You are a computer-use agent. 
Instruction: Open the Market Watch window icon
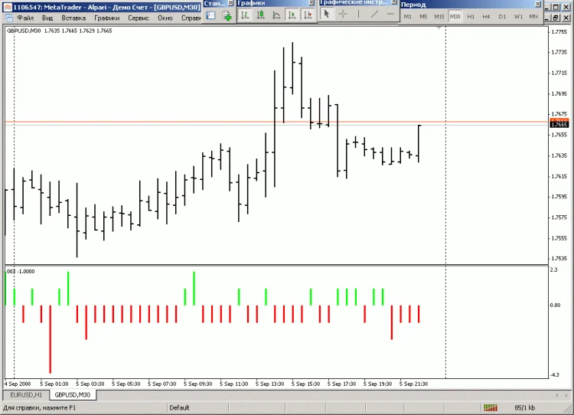click(210, 15)
